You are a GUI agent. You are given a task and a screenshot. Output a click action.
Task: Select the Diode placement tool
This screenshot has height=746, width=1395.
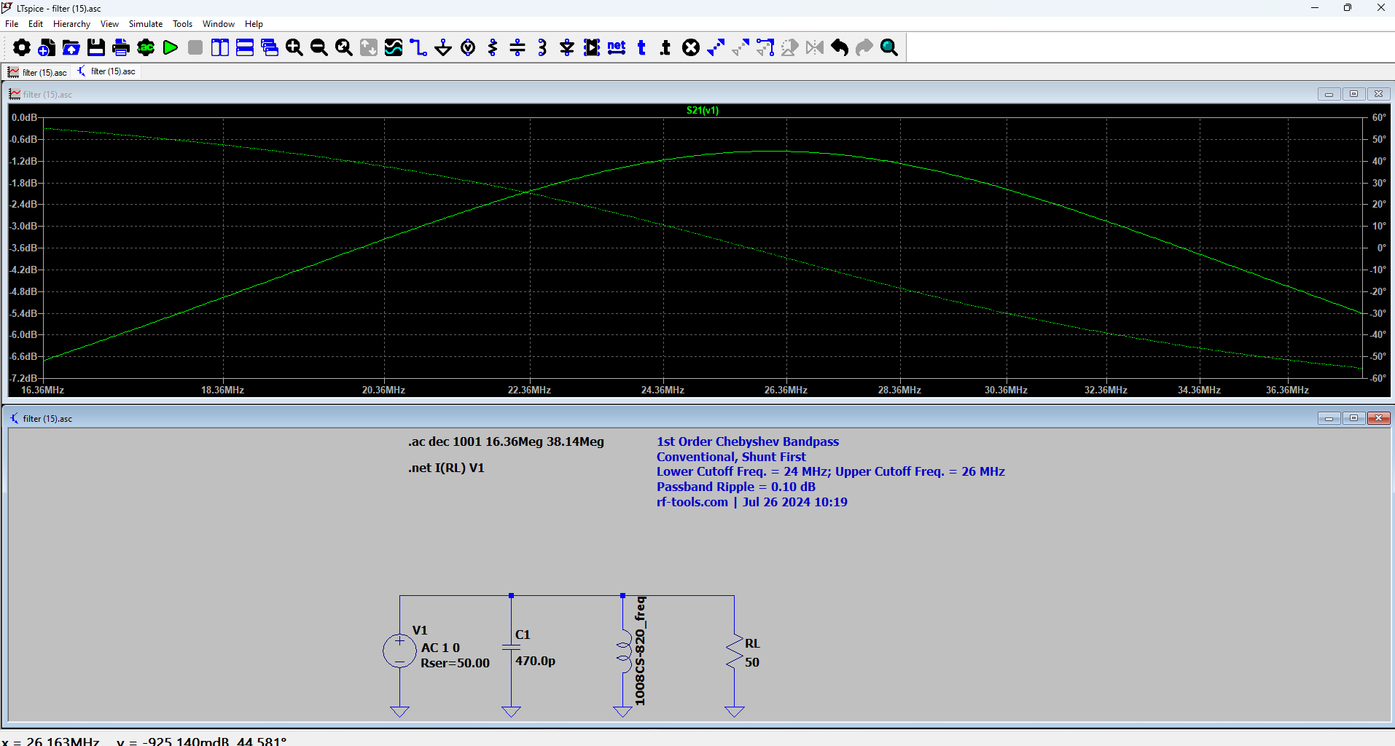point(567,47)
